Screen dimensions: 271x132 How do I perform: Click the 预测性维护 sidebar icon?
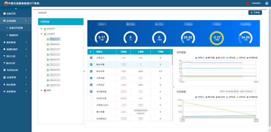point(5,49)
